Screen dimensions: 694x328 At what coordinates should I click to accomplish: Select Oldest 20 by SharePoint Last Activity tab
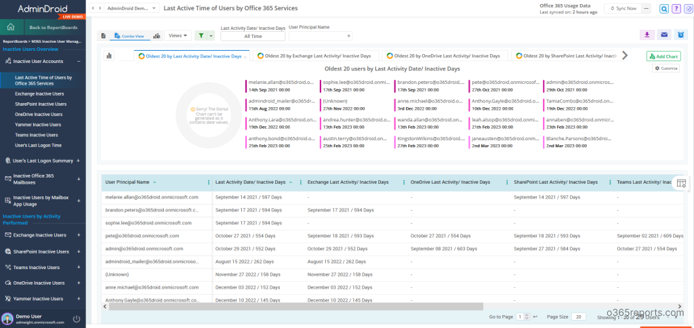[x=565, y=56]
